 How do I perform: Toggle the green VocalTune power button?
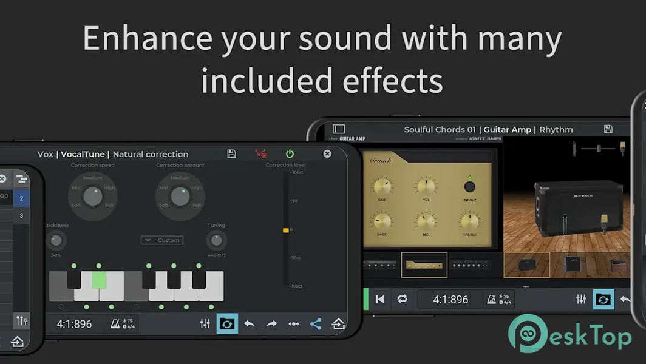coord(290,153)
